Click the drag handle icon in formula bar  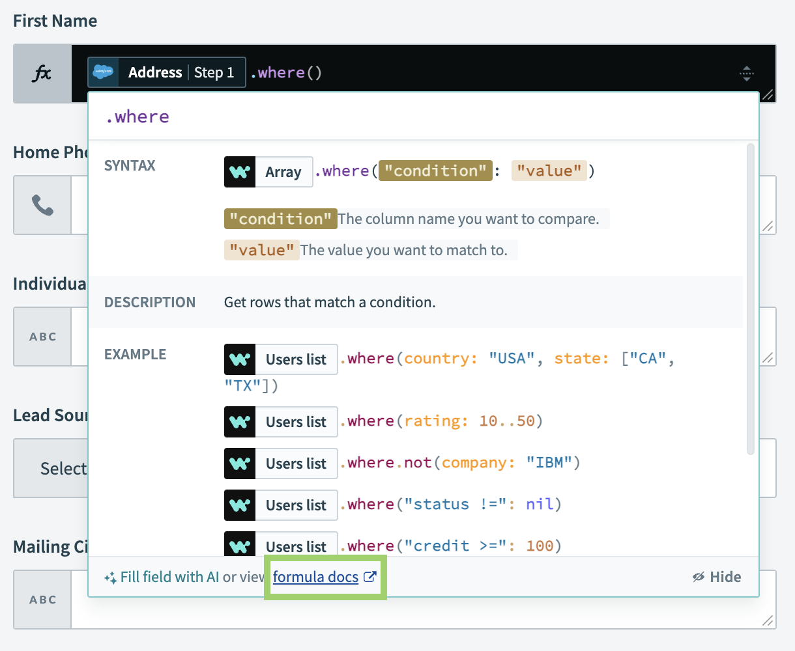(747, 74)
